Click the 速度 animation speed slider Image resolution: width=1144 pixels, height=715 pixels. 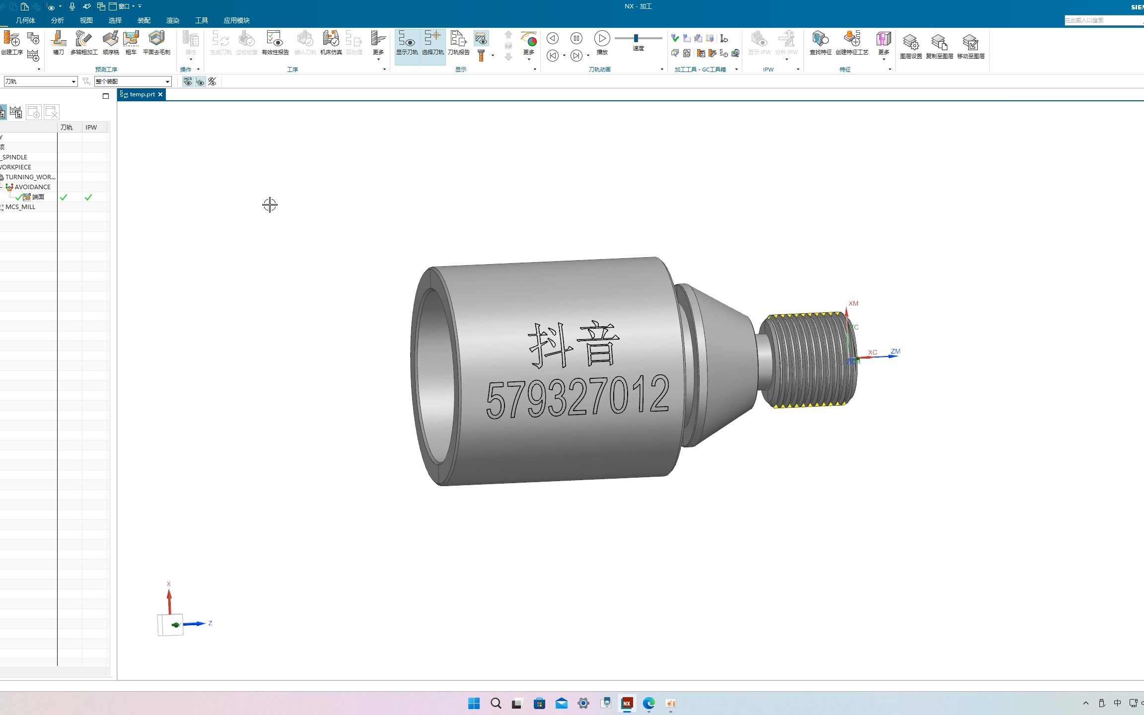(x=638, y=38)
